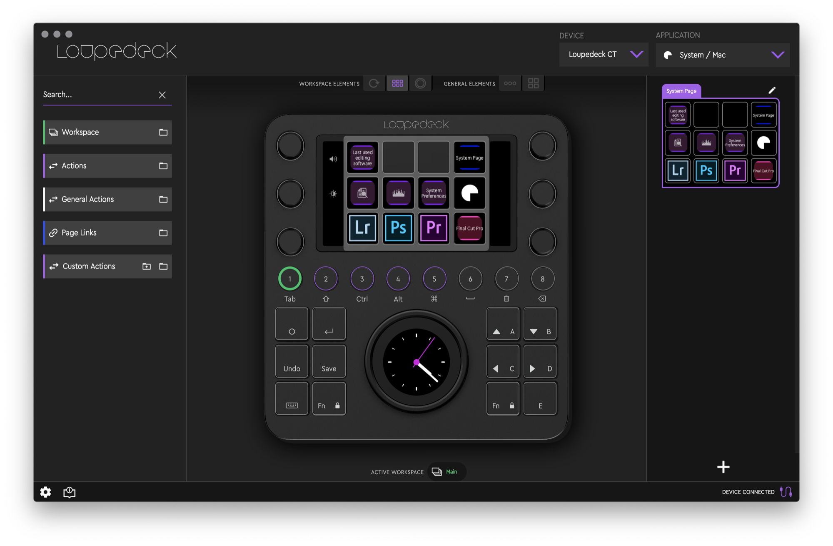Click the Photoshop icon on device screen
Screen dimensions: 833x546
tap(398, 228)
